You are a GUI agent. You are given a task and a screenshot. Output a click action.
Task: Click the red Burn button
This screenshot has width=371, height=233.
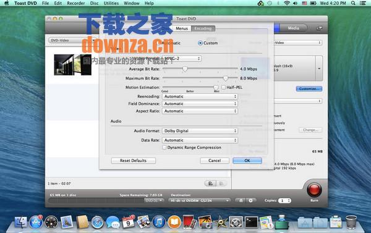point(314,190)
